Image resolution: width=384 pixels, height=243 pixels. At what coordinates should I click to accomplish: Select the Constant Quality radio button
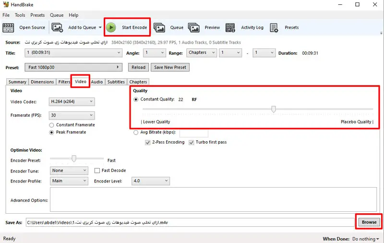pyautogui.click(x=136, y=99)
